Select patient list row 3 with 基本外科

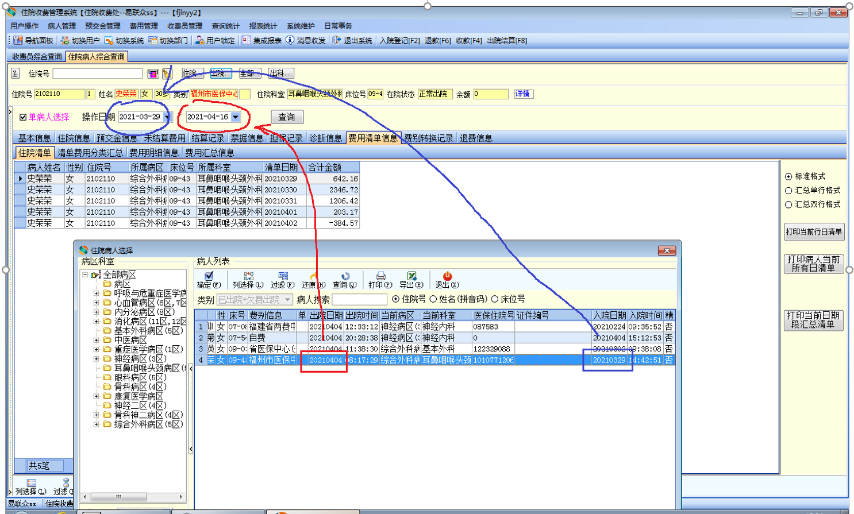click(x=434, y=349)
